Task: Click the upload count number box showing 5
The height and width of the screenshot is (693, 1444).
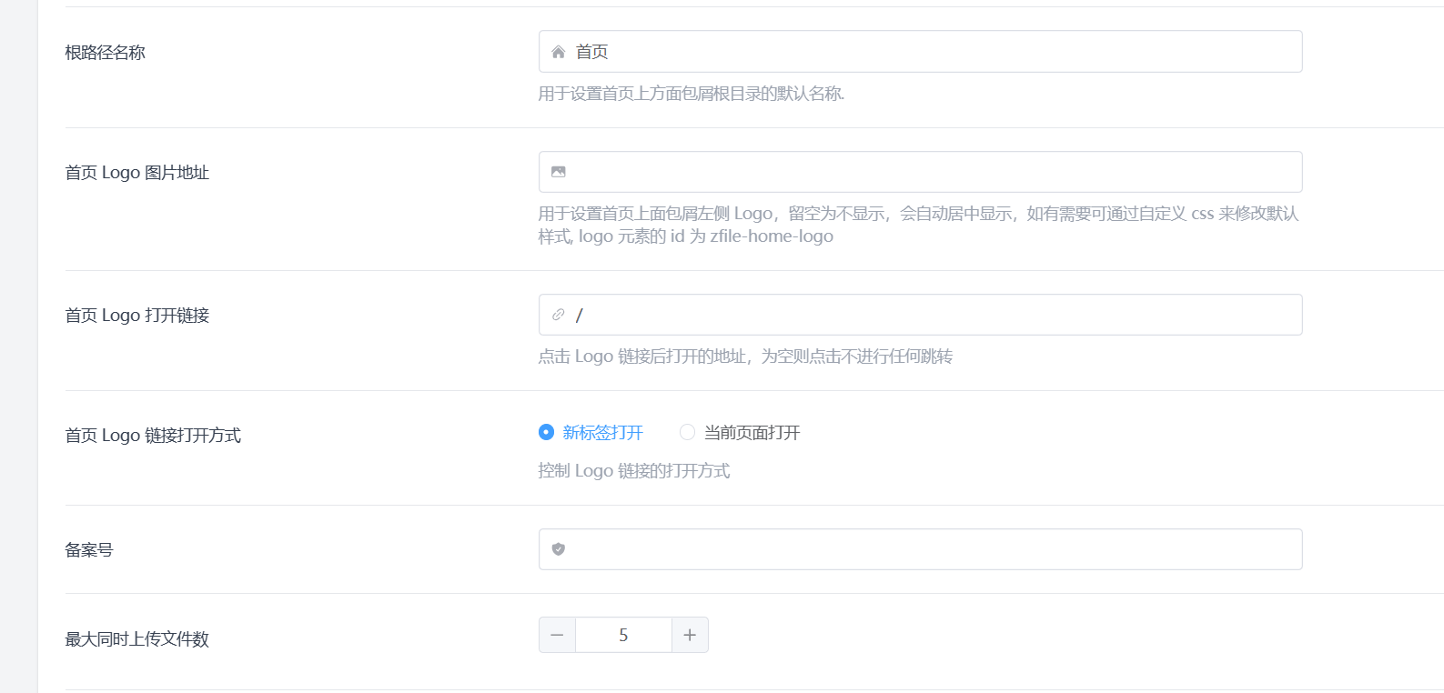Action: point(623,635)
